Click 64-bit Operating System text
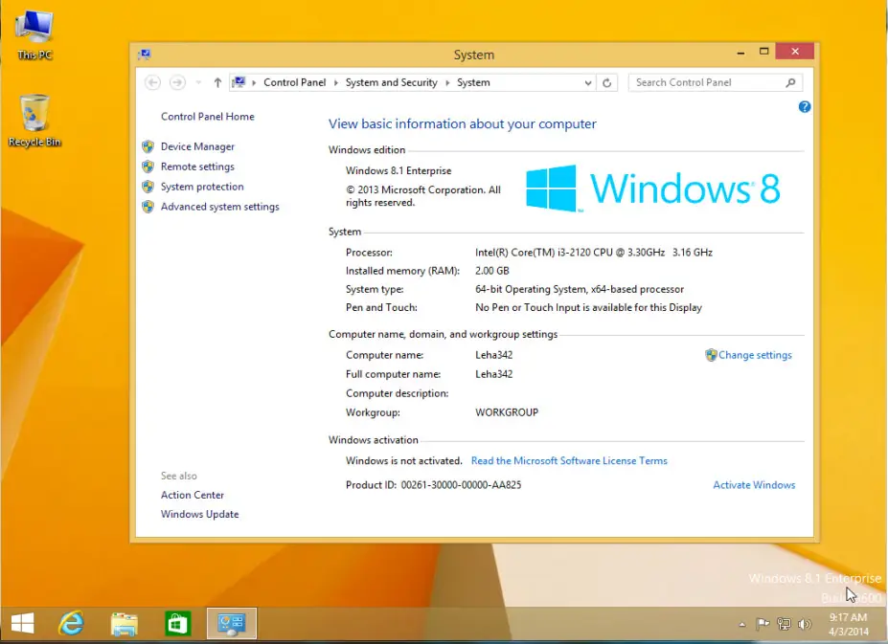888x644 pixels. (x=580, y=289)
